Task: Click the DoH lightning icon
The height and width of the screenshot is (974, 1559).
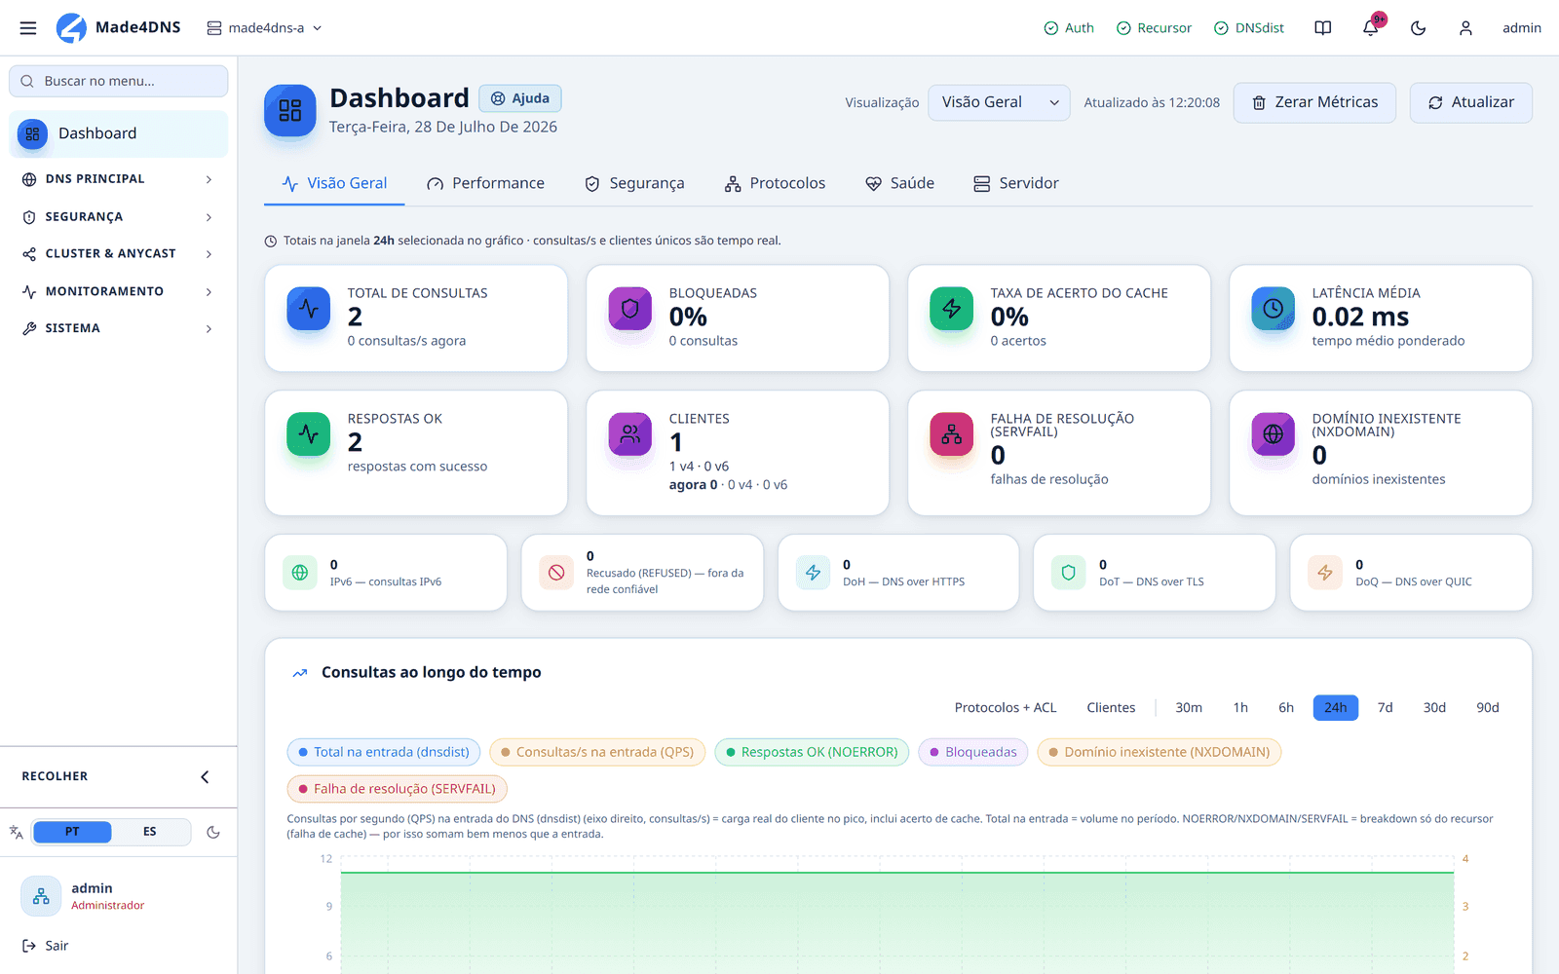Action: point(813,573)
